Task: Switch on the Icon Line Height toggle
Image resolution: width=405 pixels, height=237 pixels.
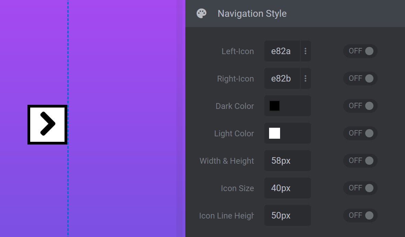Action: 360,215
